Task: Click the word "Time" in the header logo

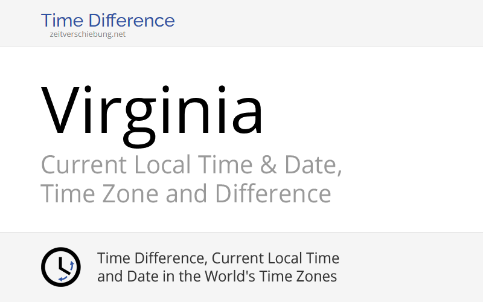Action: coord(62,21)
